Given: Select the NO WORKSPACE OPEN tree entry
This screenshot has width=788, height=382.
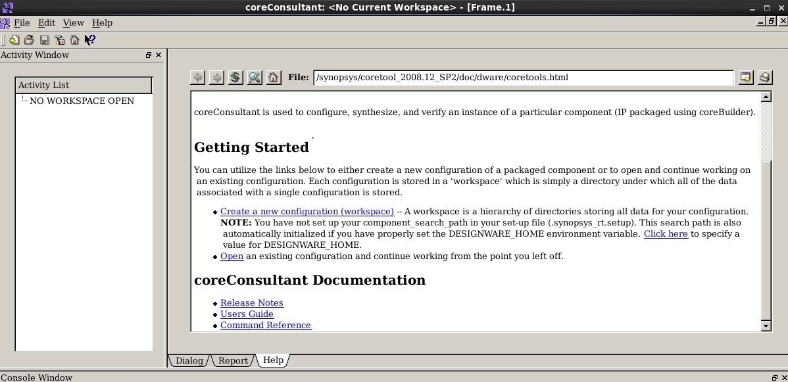Looking at the screenshot, I should click(x=82, y=101).
